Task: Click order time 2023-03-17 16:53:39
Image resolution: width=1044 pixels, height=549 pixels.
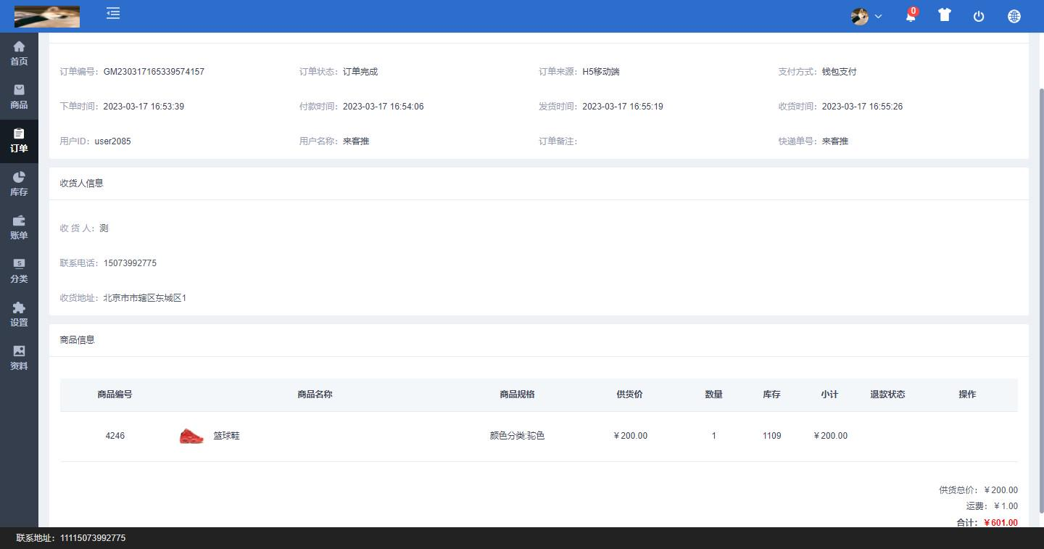Action: [144, 107]
